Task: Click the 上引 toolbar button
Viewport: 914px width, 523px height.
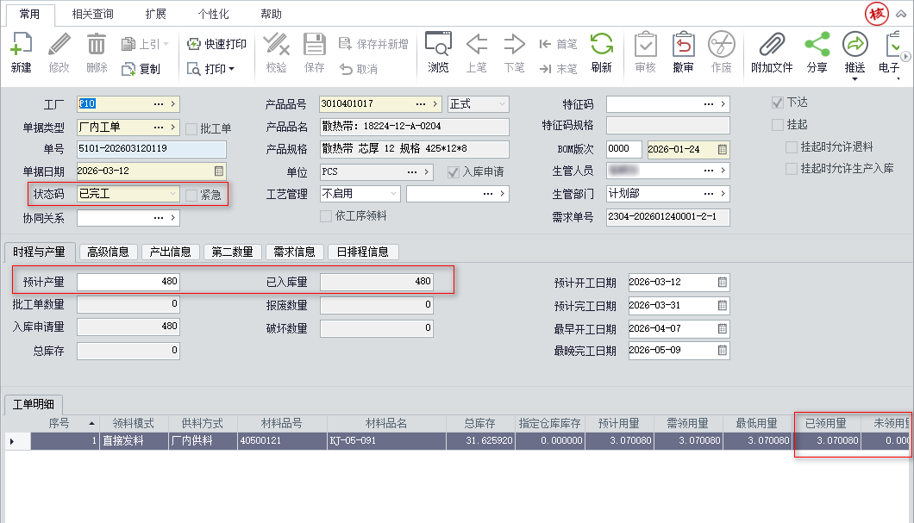Action: (144, 44)
